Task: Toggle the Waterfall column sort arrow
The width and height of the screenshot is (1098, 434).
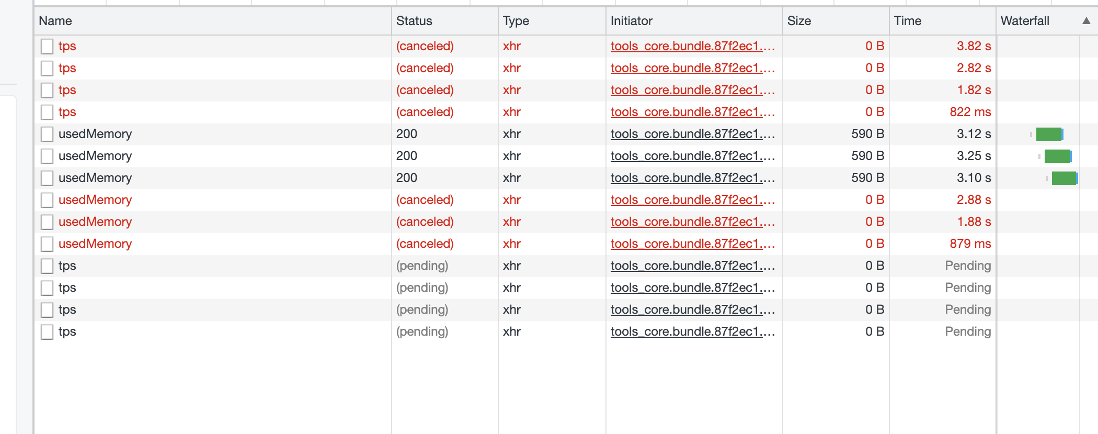Action: tap(1086, 21)
